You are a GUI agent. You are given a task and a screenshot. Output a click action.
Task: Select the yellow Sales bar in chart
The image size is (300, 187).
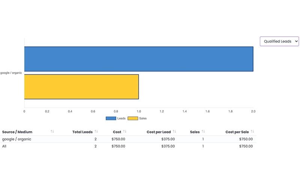coord(81,87)
